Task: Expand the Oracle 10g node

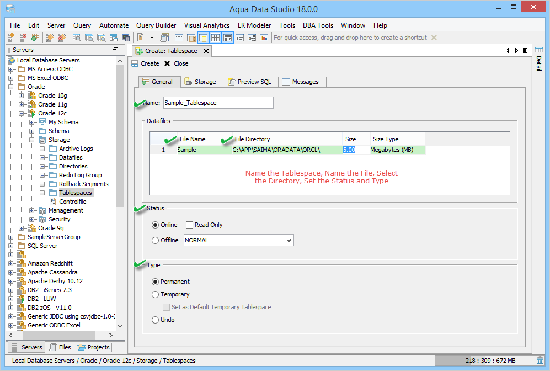Action: 22,96
